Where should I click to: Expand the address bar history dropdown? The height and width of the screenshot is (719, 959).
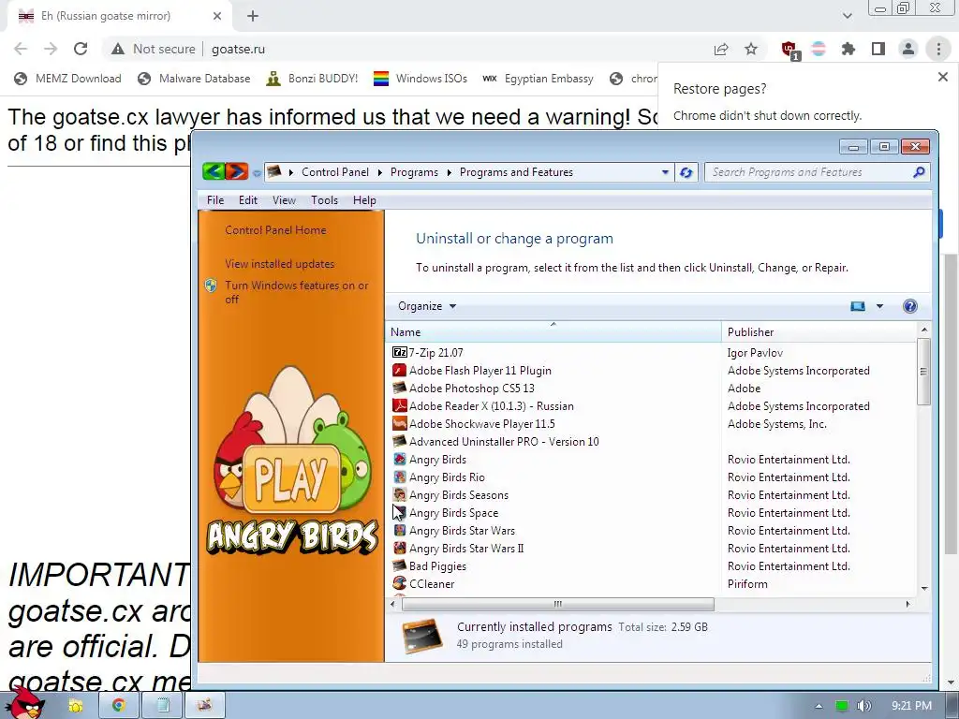(x=665, y=172)
